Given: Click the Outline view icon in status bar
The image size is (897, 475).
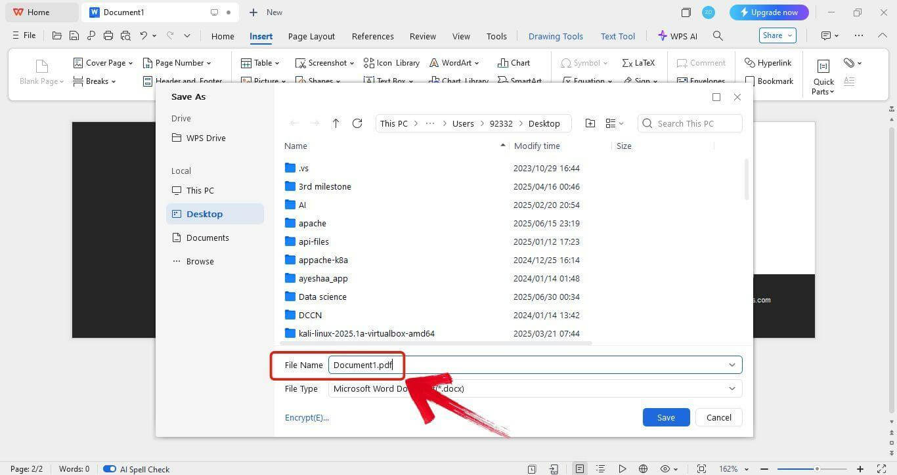Looking at the screenshot, I should (x=600, y=469).
